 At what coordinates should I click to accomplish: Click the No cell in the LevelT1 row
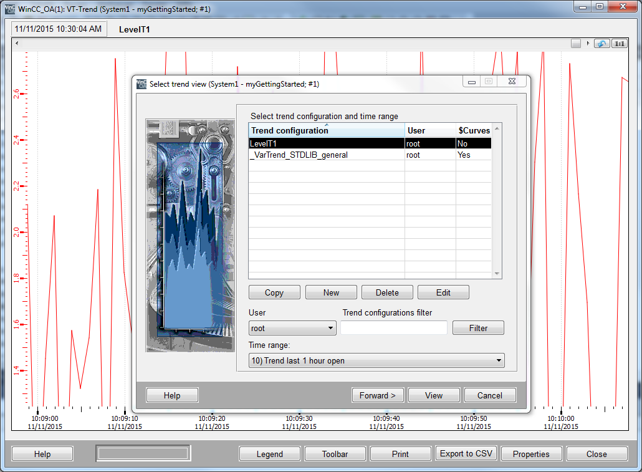click(x=473, y=143)
